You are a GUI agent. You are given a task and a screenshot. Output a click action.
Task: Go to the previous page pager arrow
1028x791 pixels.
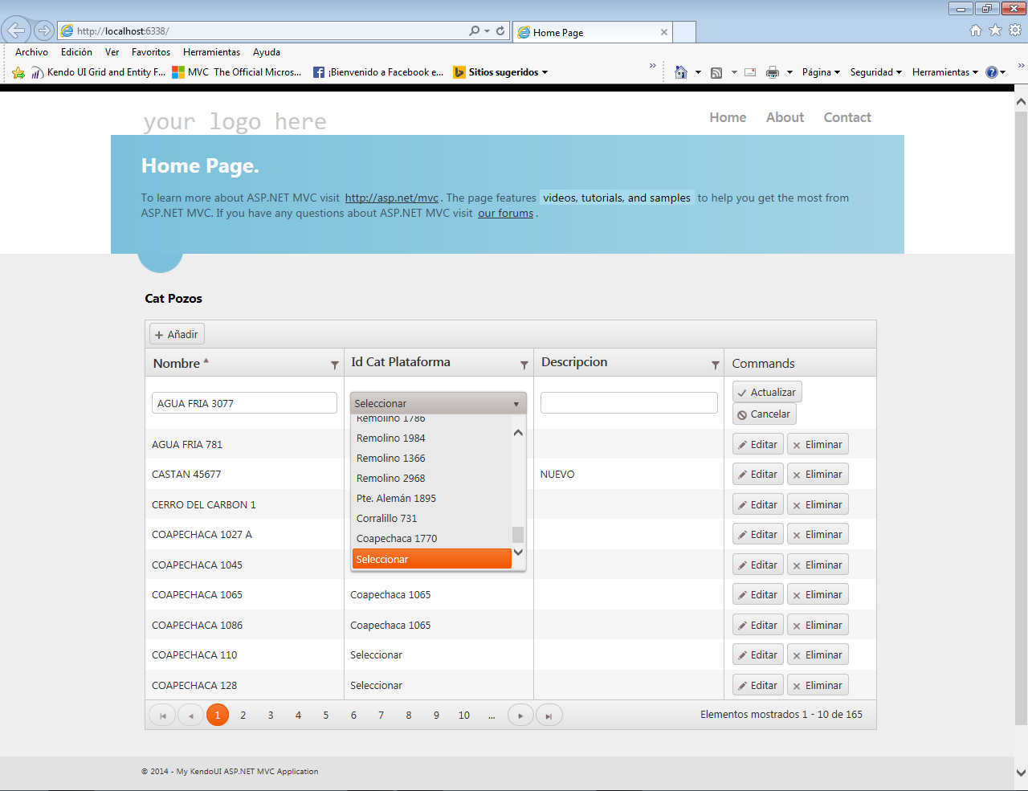click(x=190, y=715)
